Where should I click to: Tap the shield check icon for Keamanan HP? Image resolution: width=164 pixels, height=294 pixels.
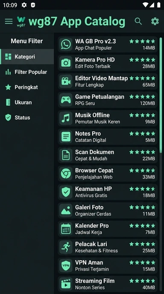(66, 192)
